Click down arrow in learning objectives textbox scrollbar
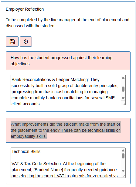 (123, 98)
